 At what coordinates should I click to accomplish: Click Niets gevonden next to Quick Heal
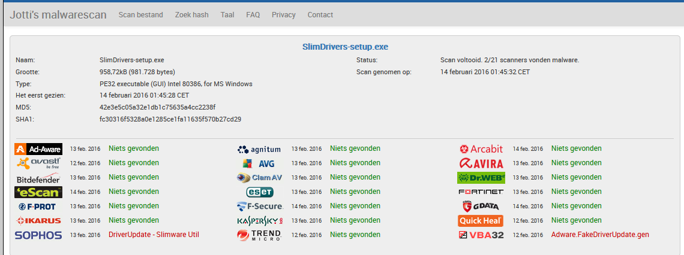(576, 220)
